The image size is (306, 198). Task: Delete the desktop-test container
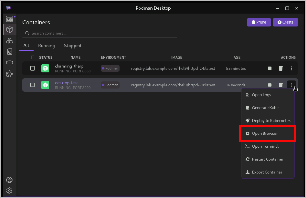[x=281, y=85]
